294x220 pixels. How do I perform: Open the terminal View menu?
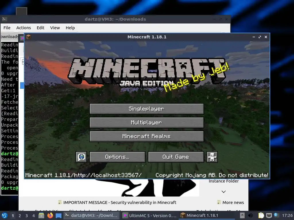[55, 28]
